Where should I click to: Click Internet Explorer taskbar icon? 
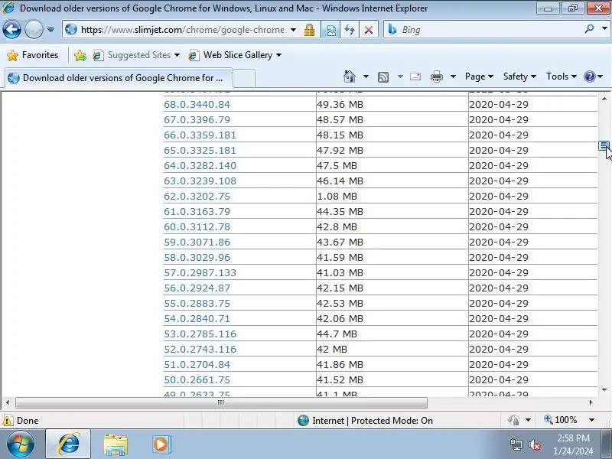[68, 444]
